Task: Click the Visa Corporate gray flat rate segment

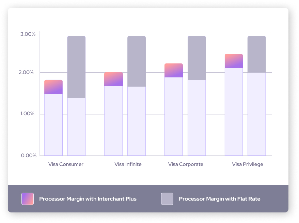Action: (x=197, y=58)
